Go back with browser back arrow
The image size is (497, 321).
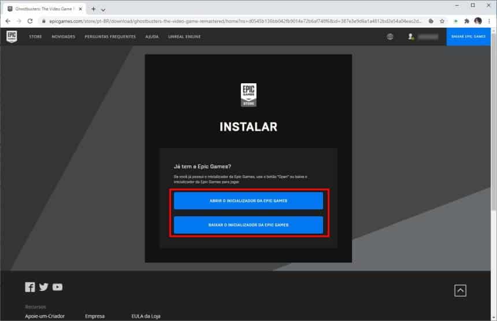pos(8,21)
